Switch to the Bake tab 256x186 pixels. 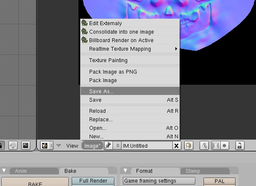point(83,171)
